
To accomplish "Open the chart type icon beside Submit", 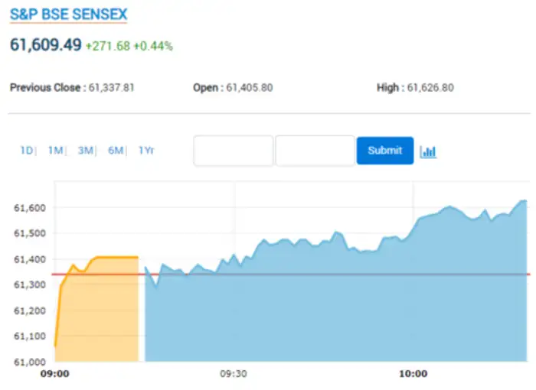I will point(428,151).
